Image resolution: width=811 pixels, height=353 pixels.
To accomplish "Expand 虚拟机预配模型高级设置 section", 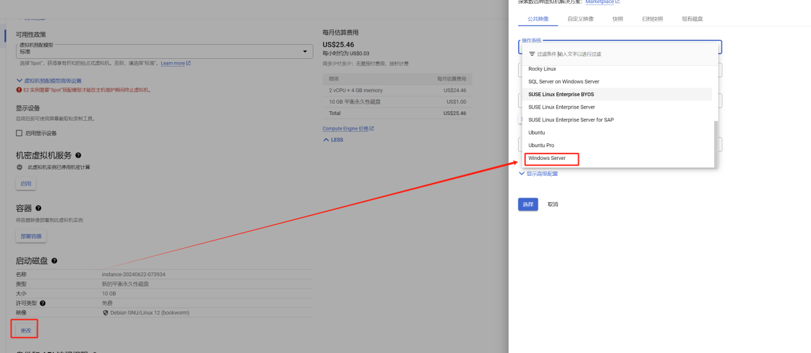I will tap(49, 81).
